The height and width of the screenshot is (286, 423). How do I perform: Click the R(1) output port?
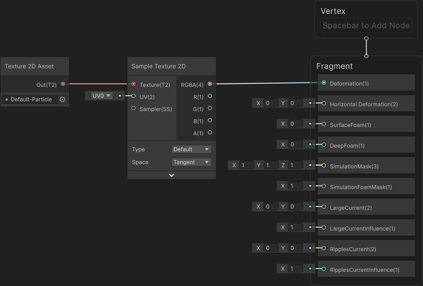210,96
